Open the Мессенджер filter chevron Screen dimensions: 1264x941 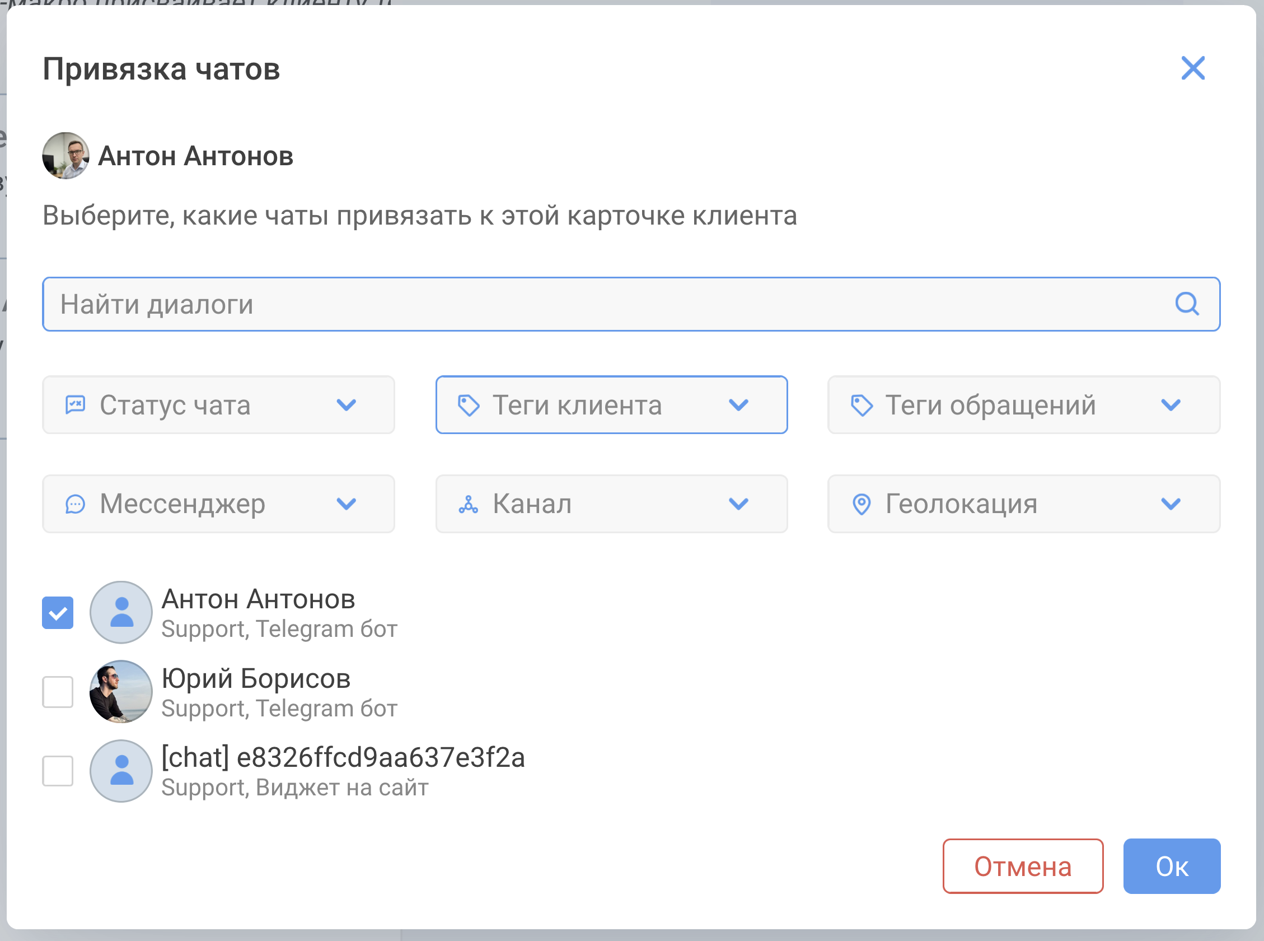[346, 504]
